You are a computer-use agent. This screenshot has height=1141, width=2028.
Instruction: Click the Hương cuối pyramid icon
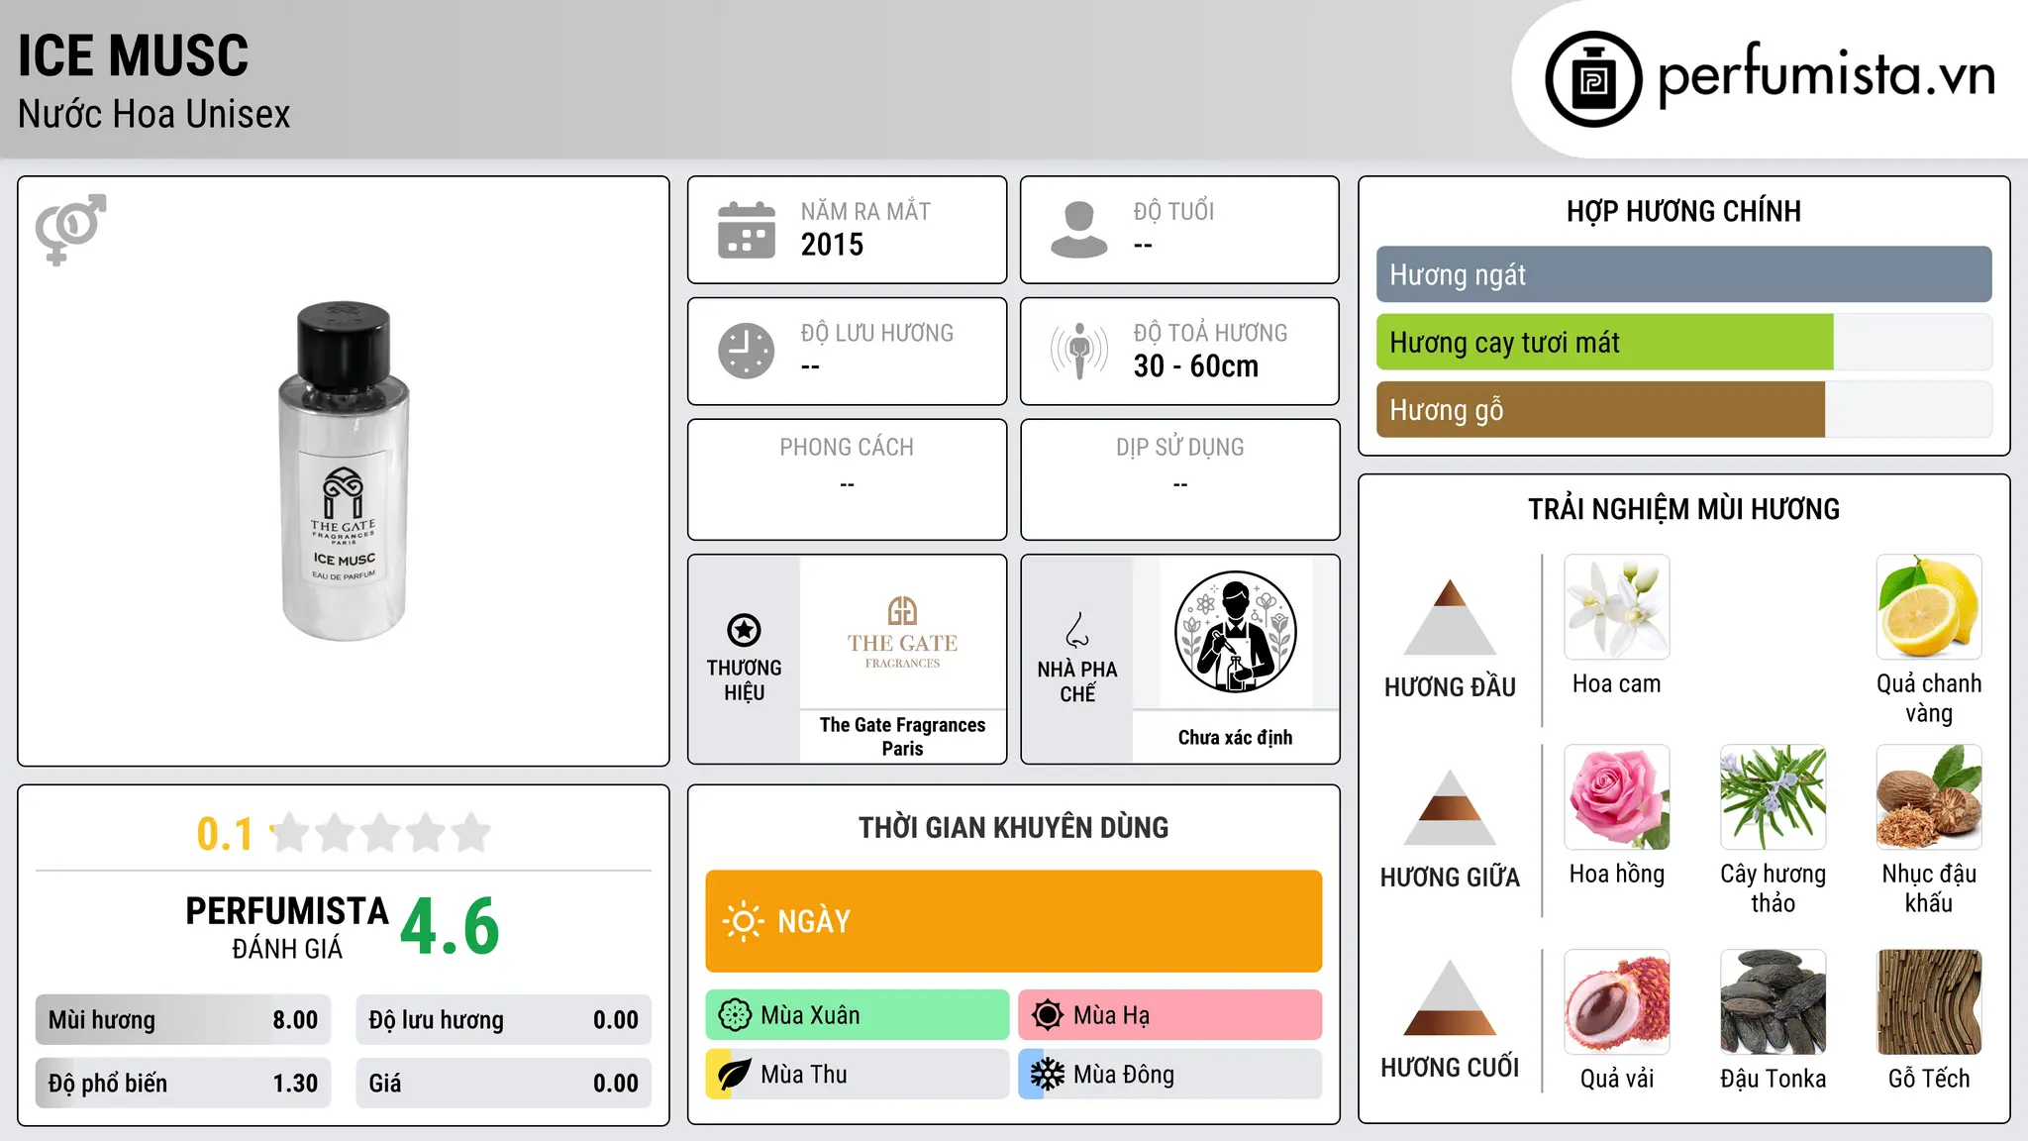(1450, 997)
